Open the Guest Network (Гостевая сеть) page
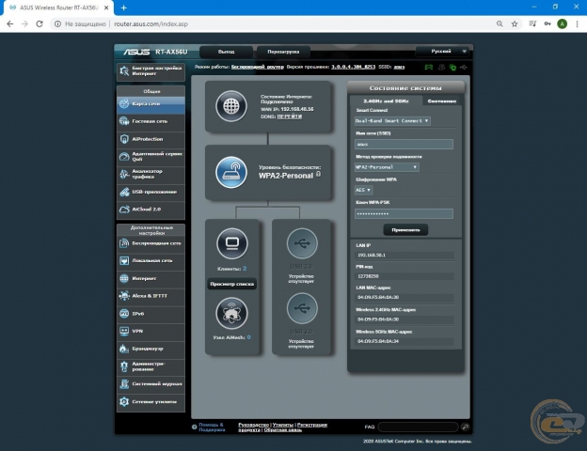The image size is (587, 451). click(151, 121)
